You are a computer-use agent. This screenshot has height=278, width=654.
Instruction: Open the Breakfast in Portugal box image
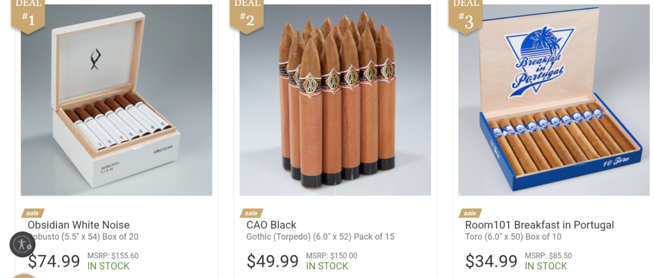[x=554, y=100]
